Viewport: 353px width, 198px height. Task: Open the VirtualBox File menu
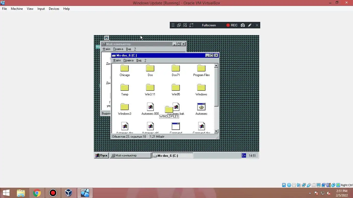click(4, 9)
